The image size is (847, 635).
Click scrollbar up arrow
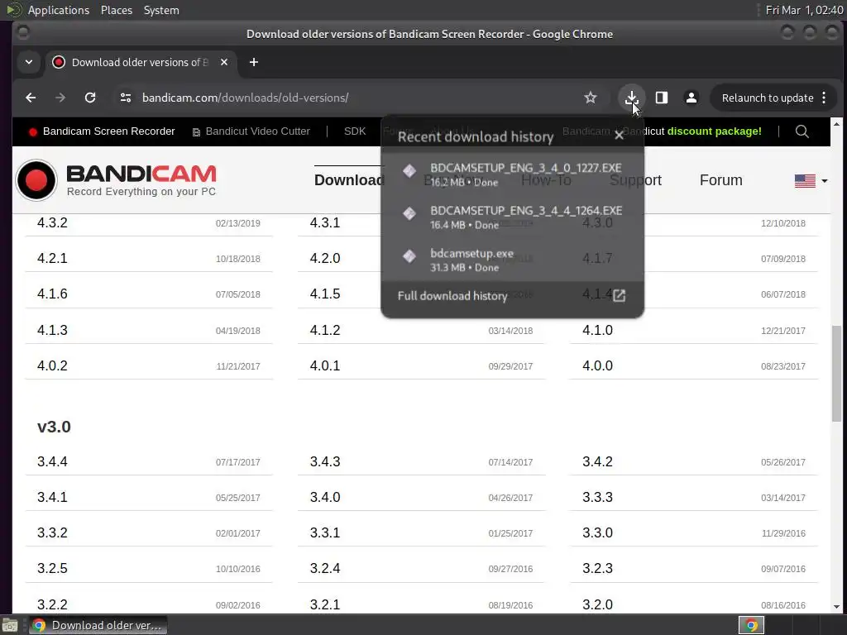[836, 124]
